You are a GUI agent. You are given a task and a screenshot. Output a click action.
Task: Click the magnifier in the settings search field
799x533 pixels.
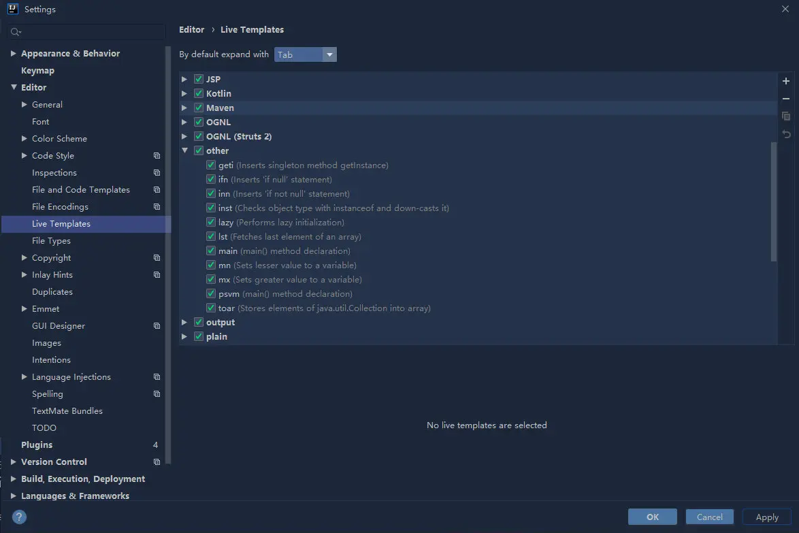tap(14, 32)
